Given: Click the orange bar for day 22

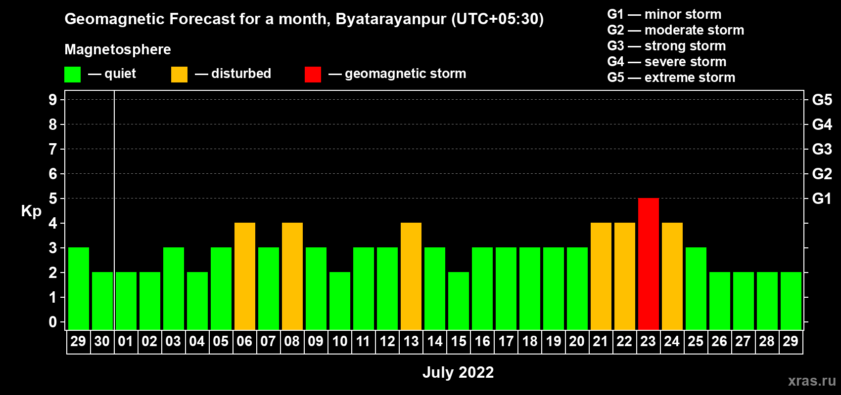Looking at the screenshot, I should coord(625,276).
